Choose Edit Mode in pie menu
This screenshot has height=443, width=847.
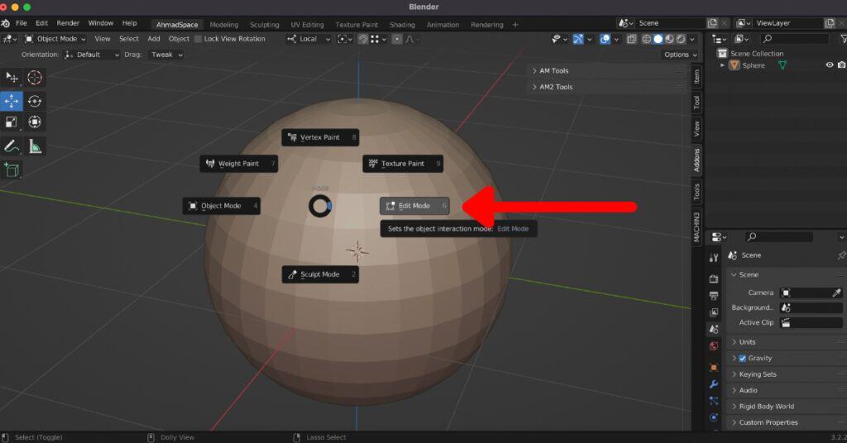pos(415,206)
